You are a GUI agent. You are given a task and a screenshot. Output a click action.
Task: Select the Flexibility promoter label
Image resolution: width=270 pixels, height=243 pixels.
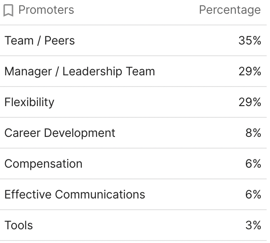29,102
